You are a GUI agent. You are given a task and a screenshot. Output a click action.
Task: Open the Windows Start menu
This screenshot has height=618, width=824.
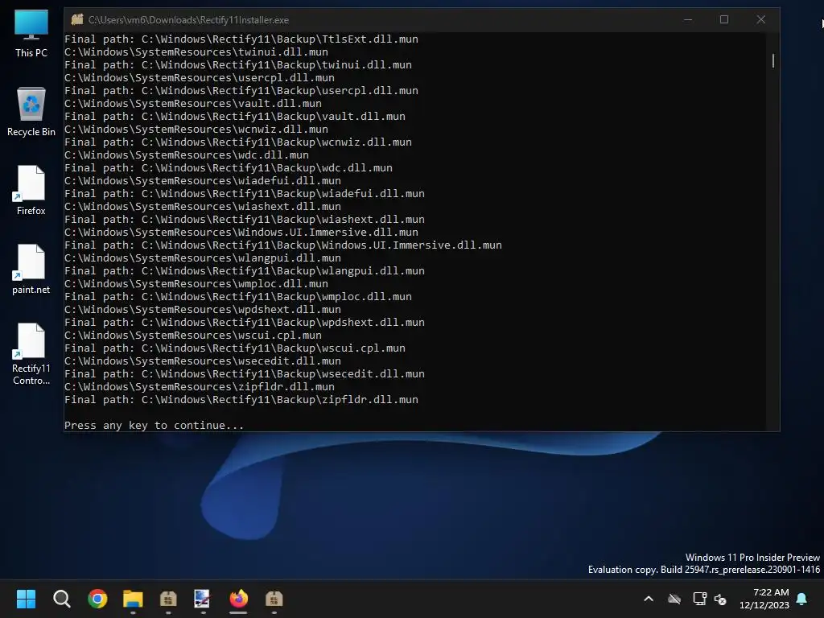[26, 599]
